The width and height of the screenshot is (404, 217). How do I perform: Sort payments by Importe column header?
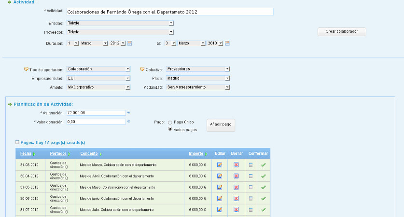point(196,154)
